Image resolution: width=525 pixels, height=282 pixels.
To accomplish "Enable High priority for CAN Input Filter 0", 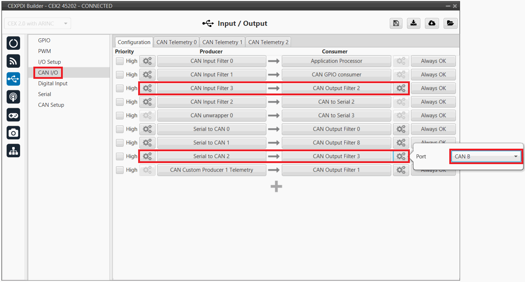I will (119, 61).
